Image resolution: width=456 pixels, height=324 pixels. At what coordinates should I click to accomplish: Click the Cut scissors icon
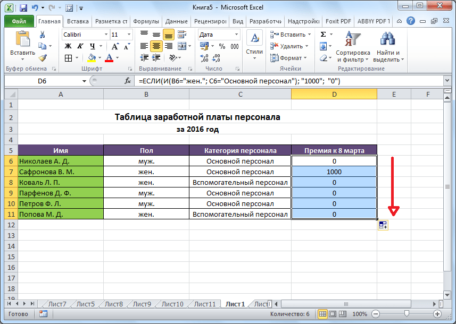43,35
